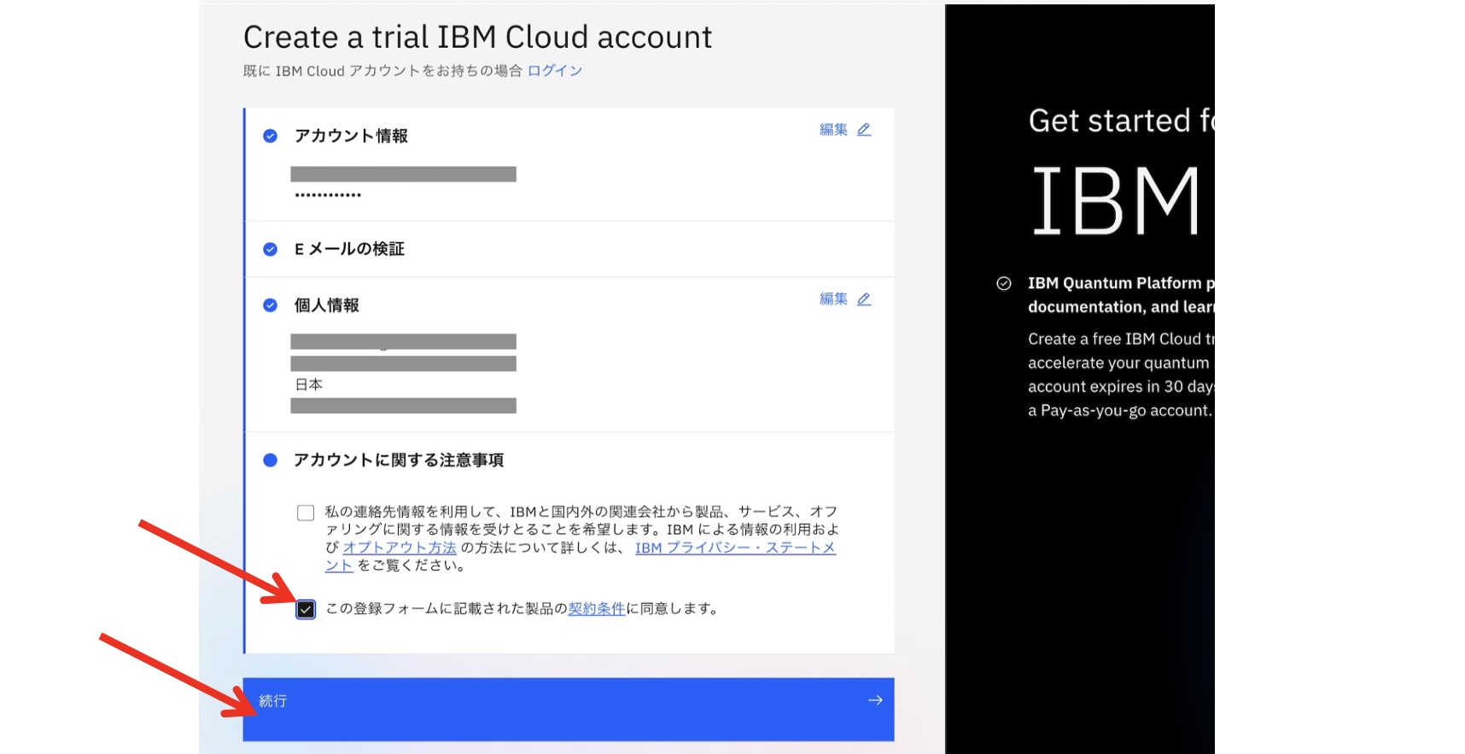Screen dimensions: 1465x754
Task: Click the checkmark icon next to E メールの検証
Action: coord(270,249)
